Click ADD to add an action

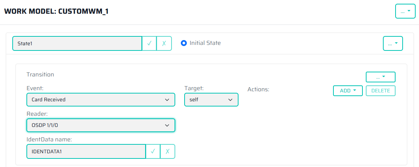348,91
